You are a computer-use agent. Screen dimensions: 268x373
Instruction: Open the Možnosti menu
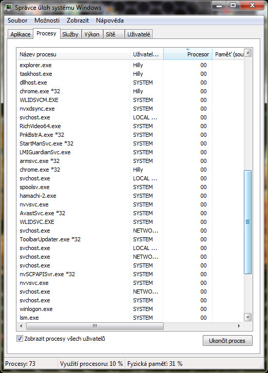click(47, 20)
